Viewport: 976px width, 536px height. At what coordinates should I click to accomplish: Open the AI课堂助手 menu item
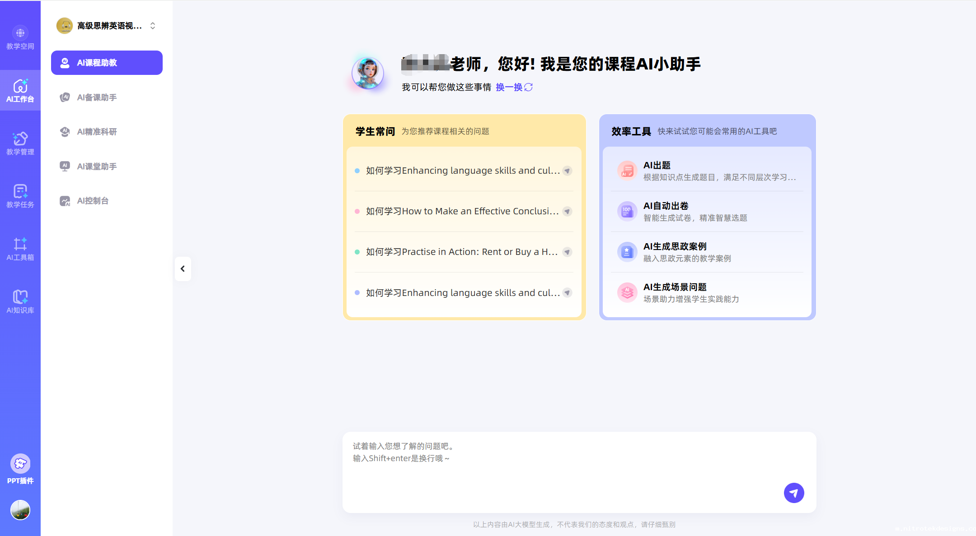(97, 166)
